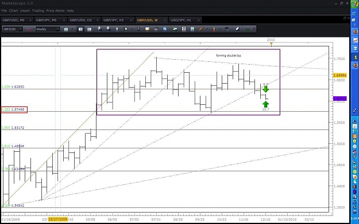
Task: Click the round gray toolbar icon
Action: (x=156, y=29)
